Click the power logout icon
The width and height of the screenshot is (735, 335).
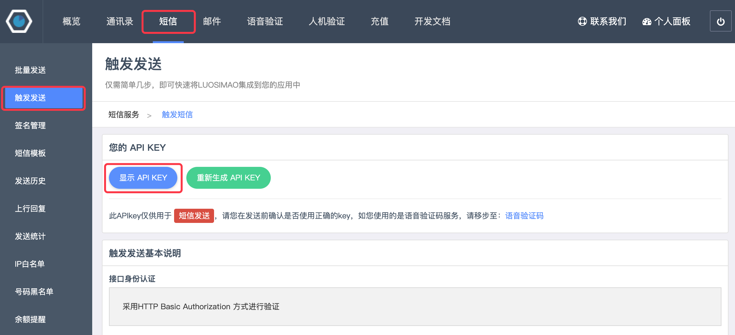coord(720,21)
